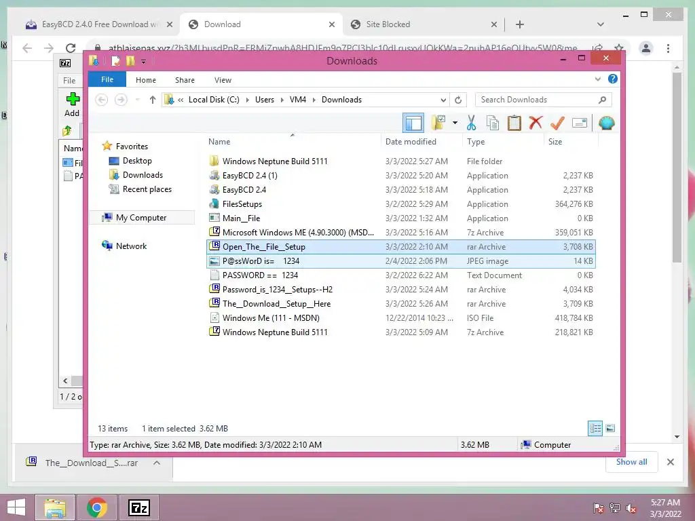Select the P@ssWorD is= 1234 JPEG image
This screenshot has width=695, height=521.
click(401, 261)
